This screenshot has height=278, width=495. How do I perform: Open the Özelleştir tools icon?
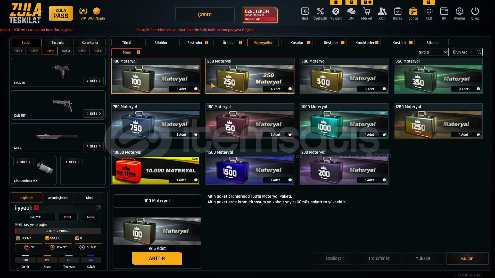320,11
